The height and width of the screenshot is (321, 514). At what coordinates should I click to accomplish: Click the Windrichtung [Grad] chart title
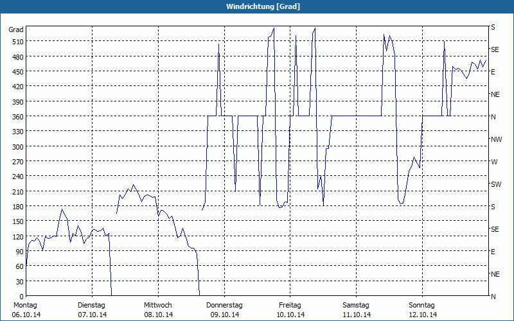(x=263, y=6)
